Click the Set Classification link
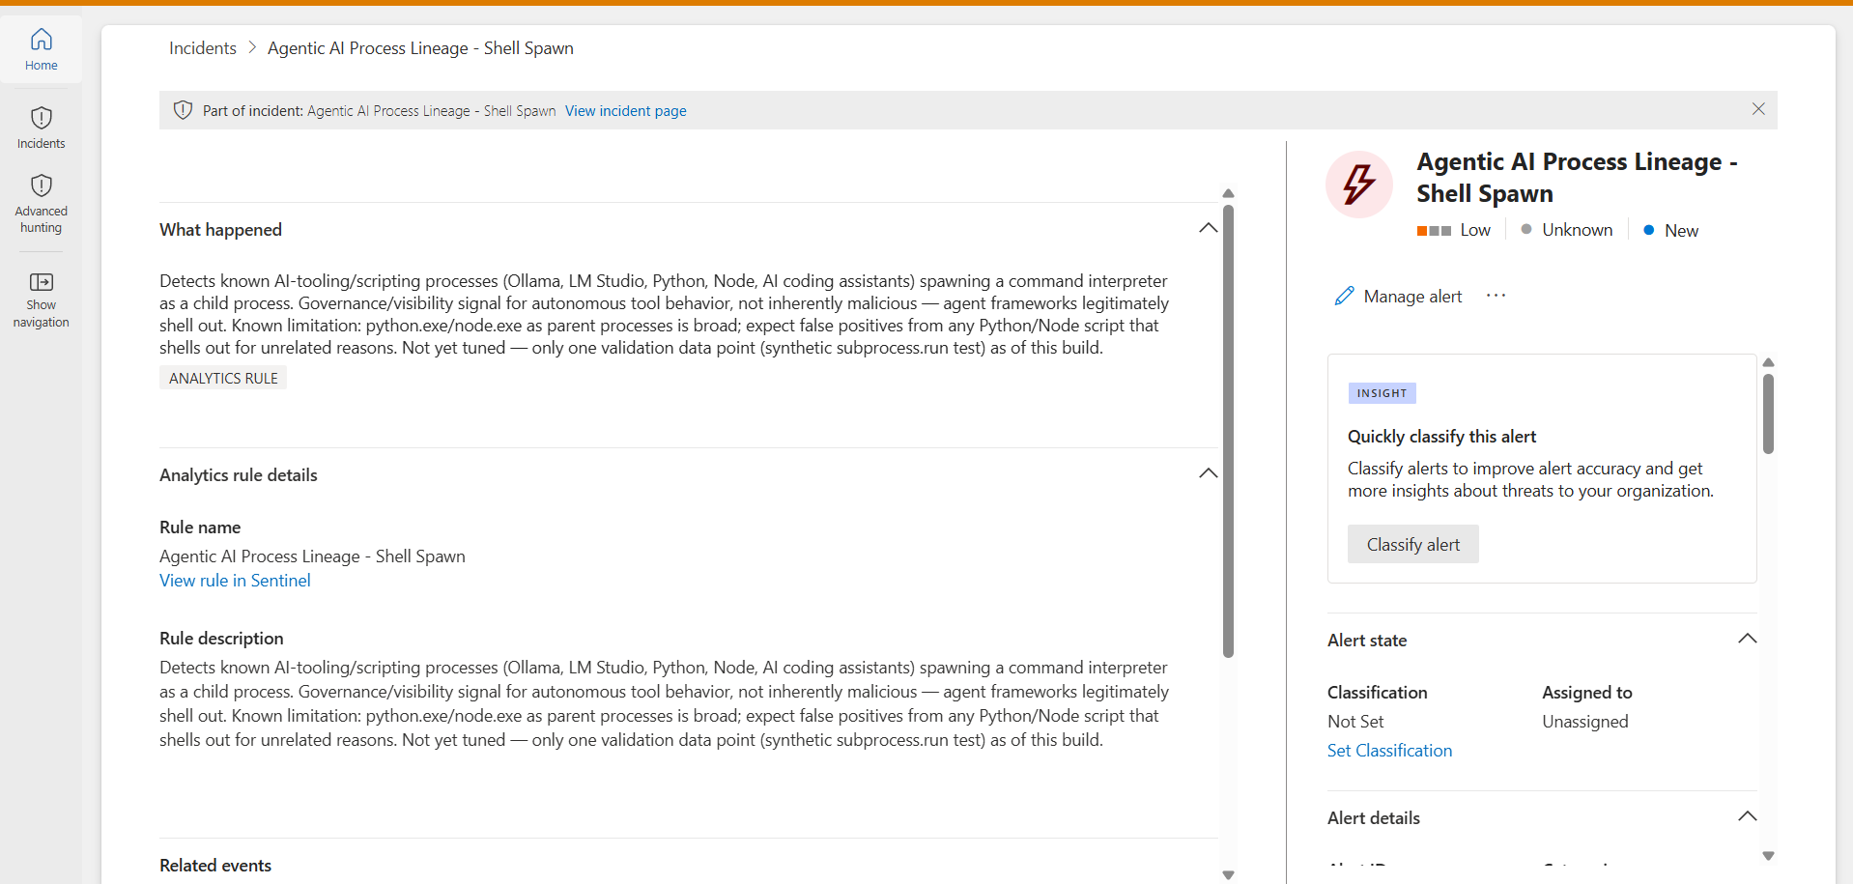The image size is (1853, 884). tap(1389, 751)
